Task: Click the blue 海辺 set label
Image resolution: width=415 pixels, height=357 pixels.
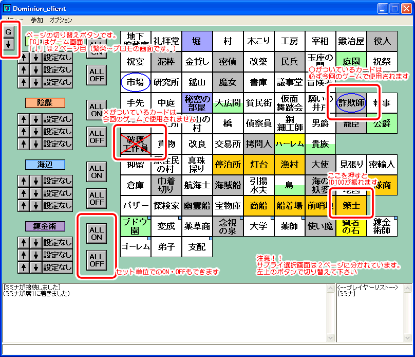Action: pos(45,165)
